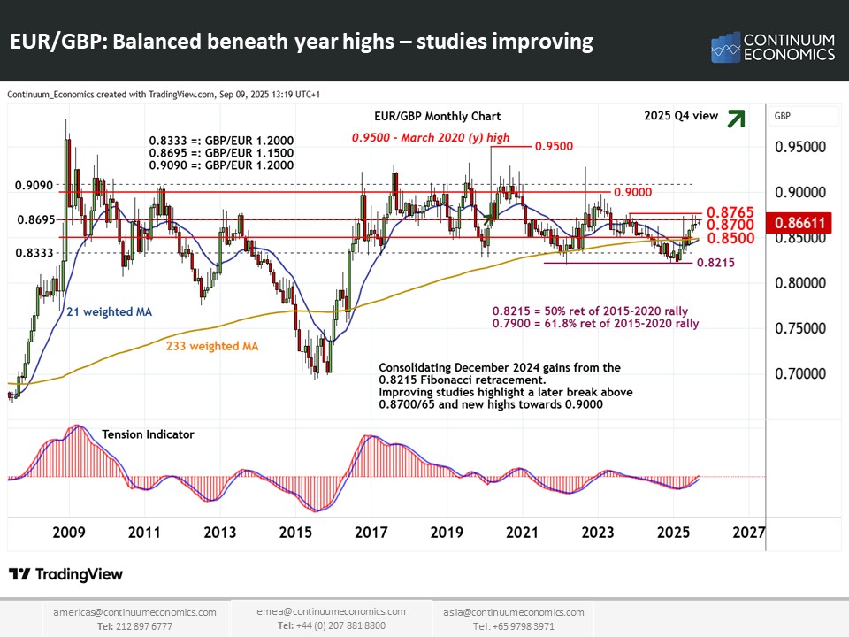Click the Continuum_Economics created with TradingView.com caption
Image resolution: width=849 pixels, height=637 pixels.
pos(164,95)
